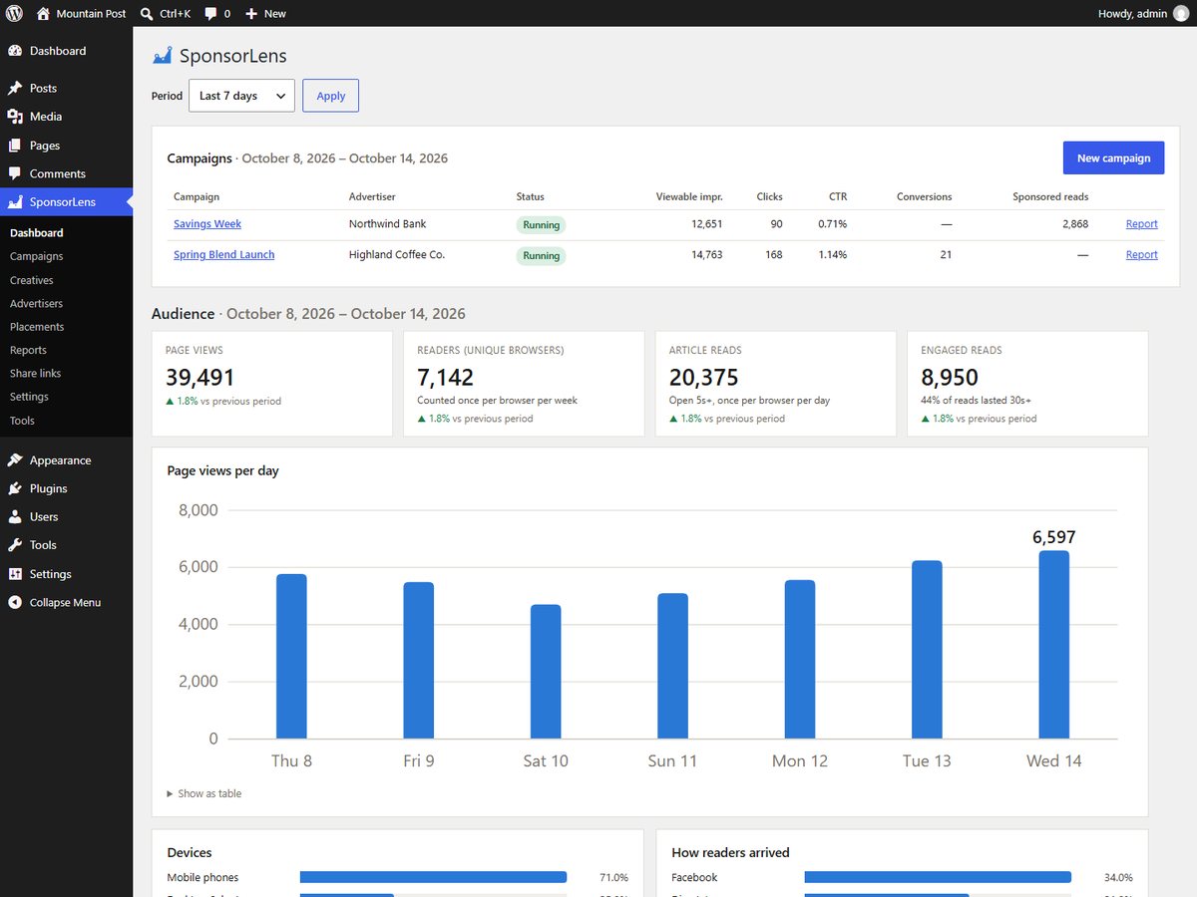The image size is (1197, 897).
Task: Click the How readers arrived heading
Action: click(730, 853)
